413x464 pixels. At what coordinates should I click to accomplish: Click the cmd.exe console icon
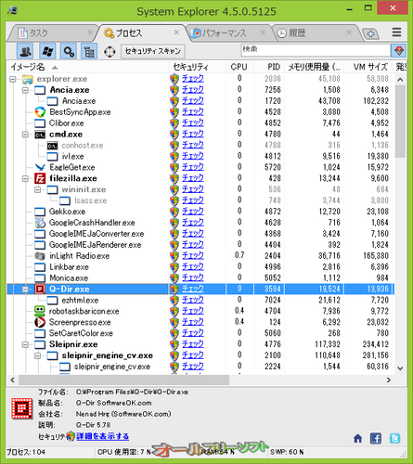(x=40, y=135)
